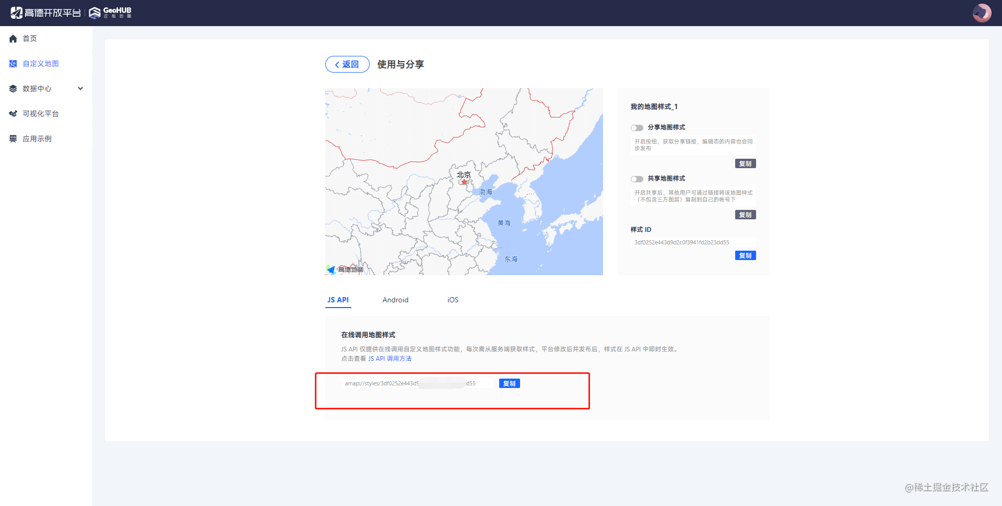Click the home icon beside 首页

(x=13, y=39)
